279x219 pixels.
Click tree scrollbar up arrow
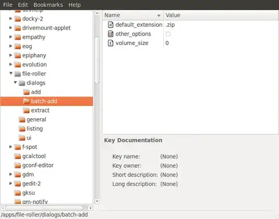tap(97, 13)
